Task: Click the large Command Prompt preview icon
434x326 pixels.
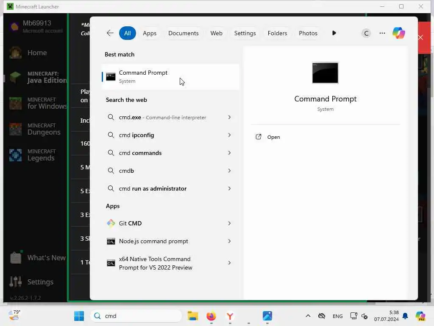Action: (325, 73)
